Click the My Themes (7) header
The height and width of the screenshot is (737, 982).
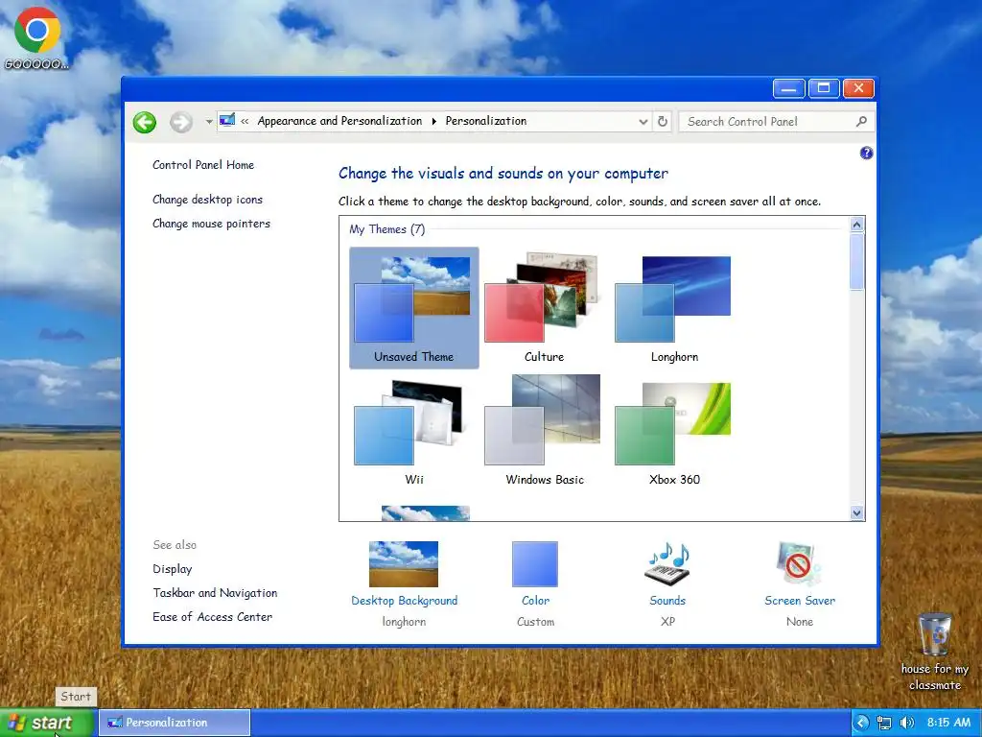pos(387,229)
